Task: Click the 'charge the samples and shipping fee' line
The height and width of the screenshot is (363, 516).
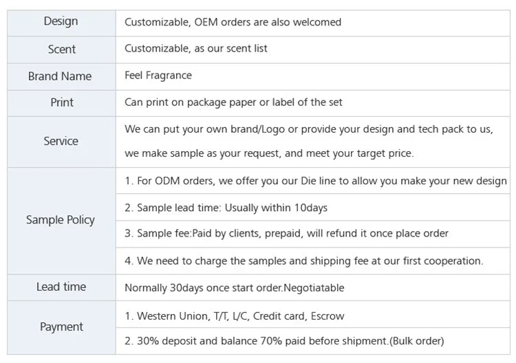Action: pos(303,261)
